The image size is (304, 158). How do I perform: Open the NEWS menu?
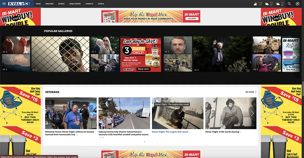click(x=38, y=4)
